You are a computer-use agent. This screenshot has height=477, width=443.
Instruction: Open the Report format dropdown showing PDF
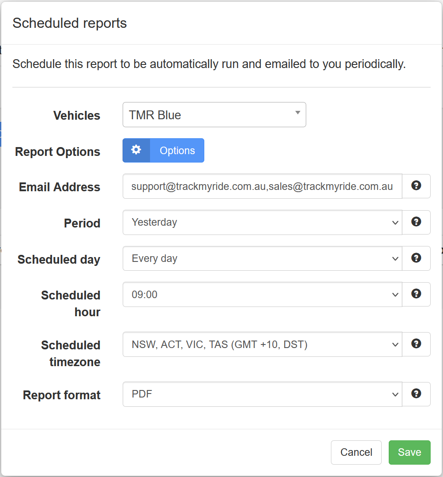263,394
